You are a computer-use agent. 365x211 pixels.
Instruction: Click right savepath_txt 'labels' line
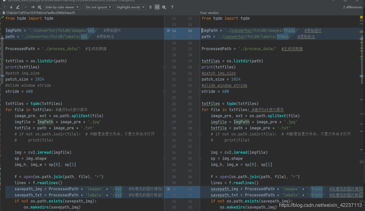click(287, 195)
